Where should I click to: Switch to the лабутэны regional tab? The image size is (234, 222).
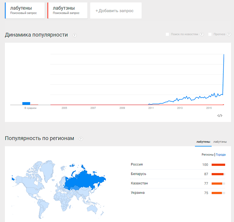point(220,142)
